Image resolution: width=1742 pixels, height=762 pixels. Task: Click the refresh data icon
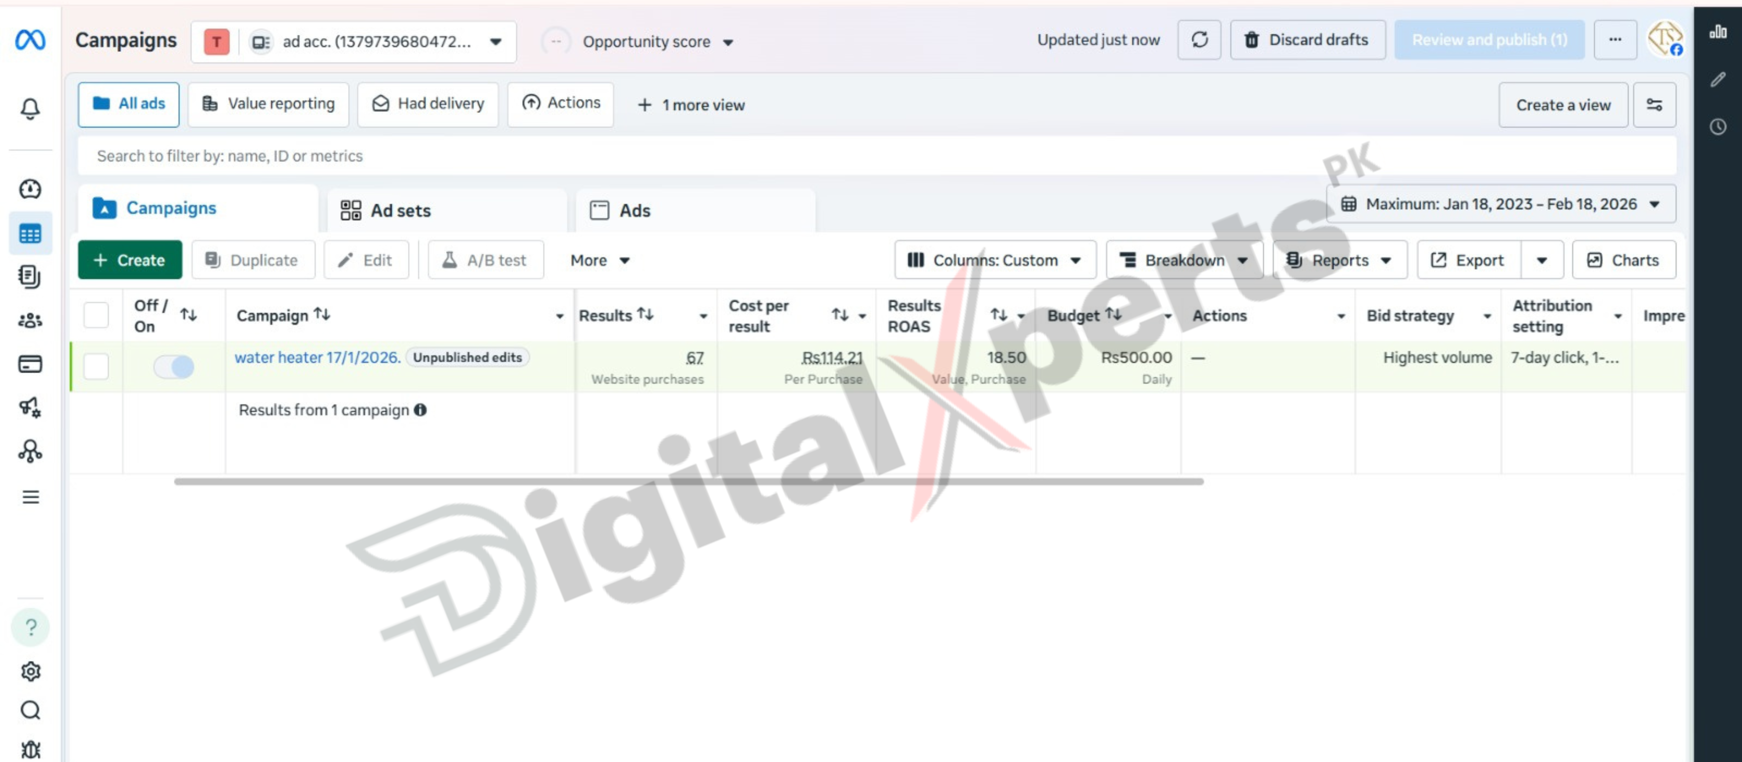[1199, 40]
